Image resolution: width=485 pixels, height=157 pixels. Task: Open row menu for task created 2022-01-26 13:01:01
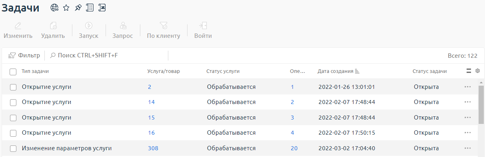pos(468,86)
